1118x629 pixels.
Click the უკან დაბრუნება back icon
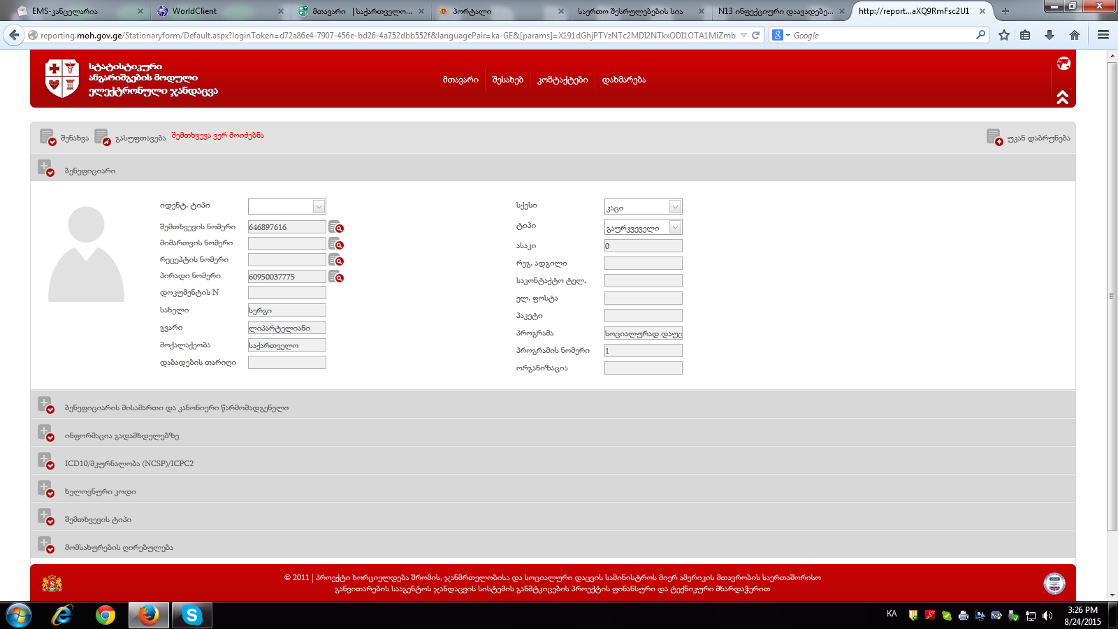[994, 137]
